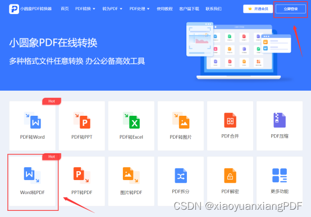The width and height of the screenshot is (311, 217).
Task: Open the PDF合并 merge icon
Action: click(230, 120)
